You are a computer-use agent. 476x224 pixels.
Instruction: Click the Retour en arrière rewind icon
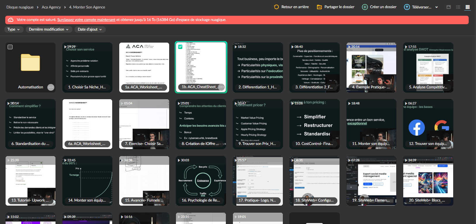click(276, 7)
